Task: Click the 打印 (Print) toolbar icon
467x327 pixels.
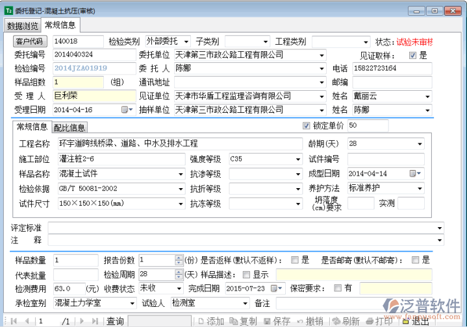Action: coord(378,321)
